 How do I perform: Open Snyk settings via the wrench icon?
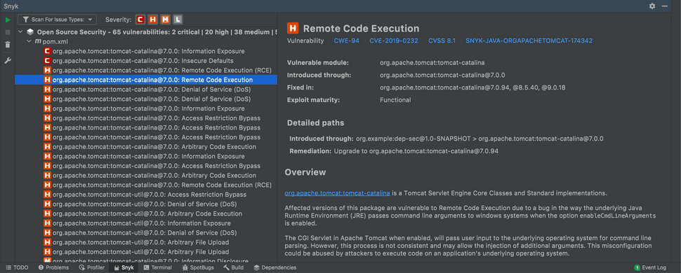click(x=8, y=61)
